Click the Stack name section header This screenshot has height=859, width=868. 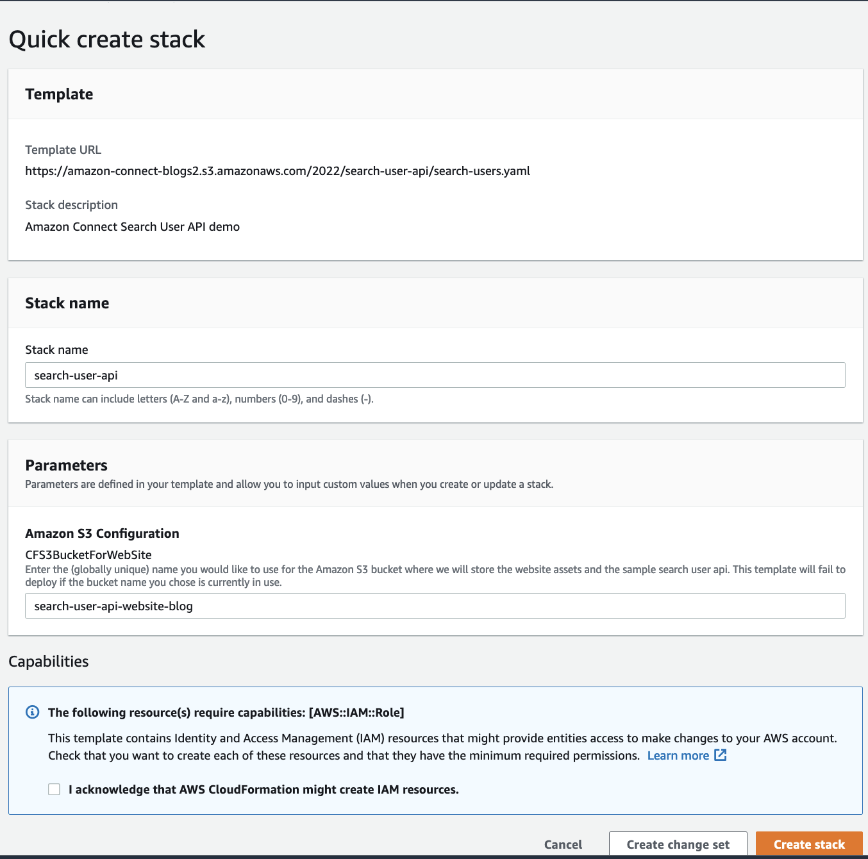(67, 303)
